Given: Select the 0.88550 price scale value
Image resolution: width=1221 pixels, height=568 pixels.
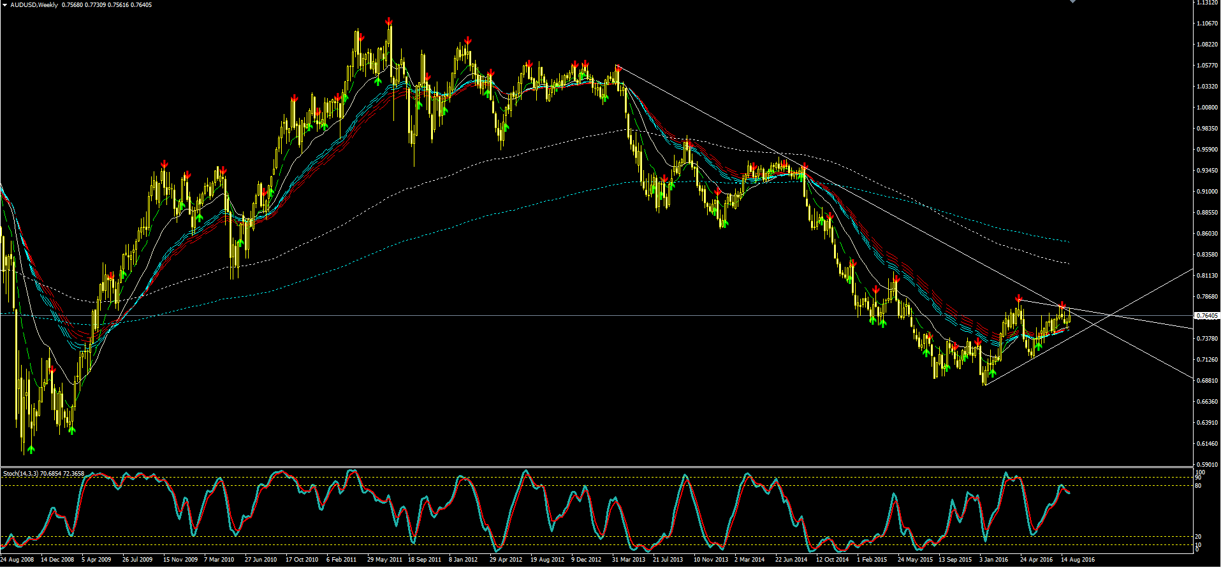Looking at the screenshot, I should pyautogui.click(x=1208, y=213).
